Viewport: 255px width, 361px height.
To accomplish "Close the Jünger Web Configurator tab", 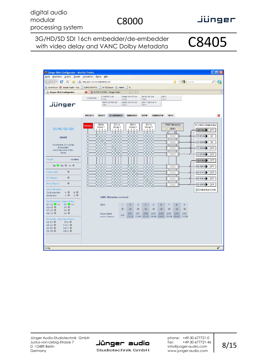I will click(x=86, y=92).
